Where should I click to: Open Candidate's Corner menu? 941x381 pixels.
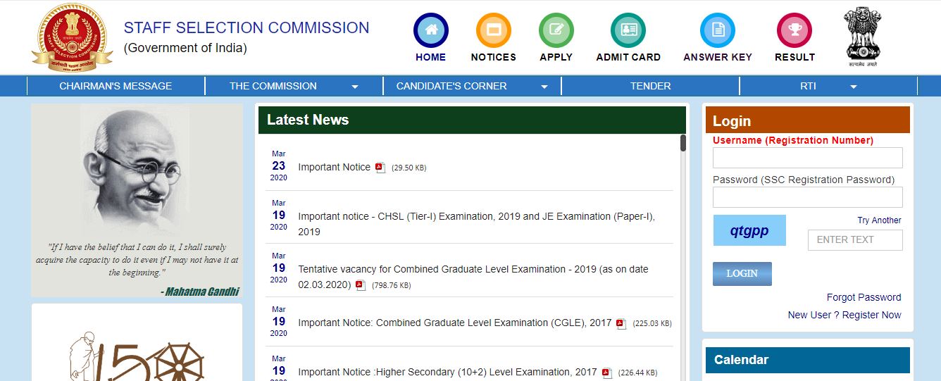point(451,86)
